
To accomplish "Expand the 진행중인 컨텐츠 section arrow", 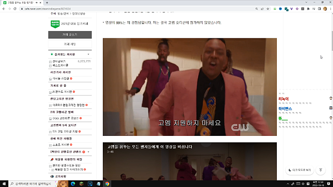I will [x=88, y=152].
